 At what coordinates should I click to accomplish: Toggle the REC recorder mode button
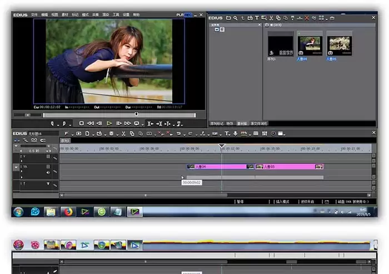tap(188, 15)
